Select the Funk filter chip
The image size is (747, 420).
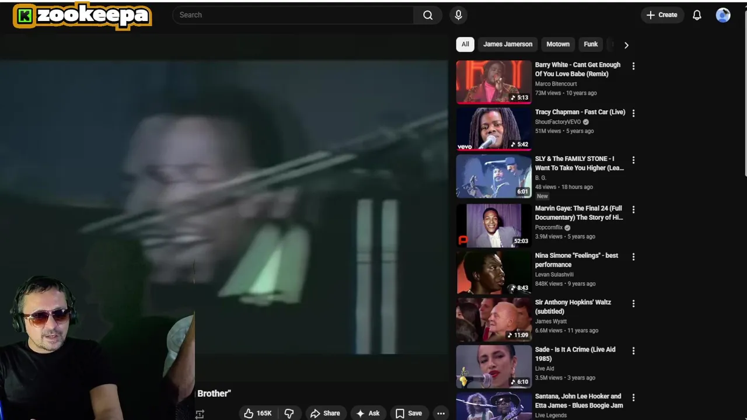(591, 44)
